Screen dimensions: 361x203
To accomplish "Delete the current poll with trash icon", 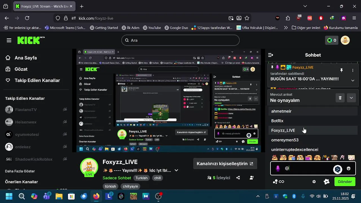I will pyautogui.click(x=340, y=98).
